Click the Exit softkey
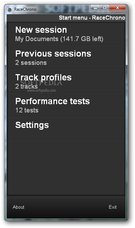The width and height of the screenshot is (135, 228). 113,207
